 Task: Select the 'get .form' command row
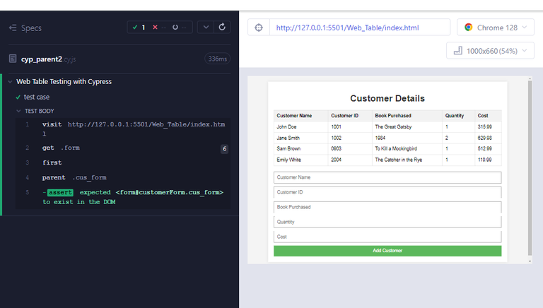pyautogui.click(x=120, y=148)
